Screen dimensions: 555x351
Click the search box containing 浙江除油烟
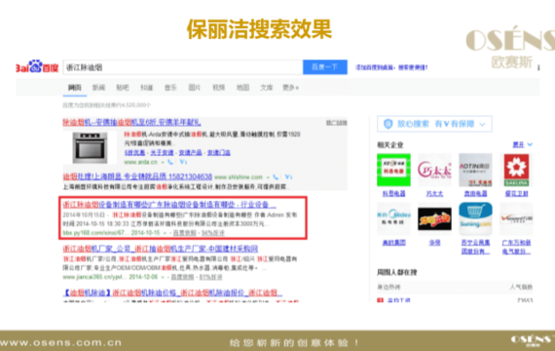183,67
